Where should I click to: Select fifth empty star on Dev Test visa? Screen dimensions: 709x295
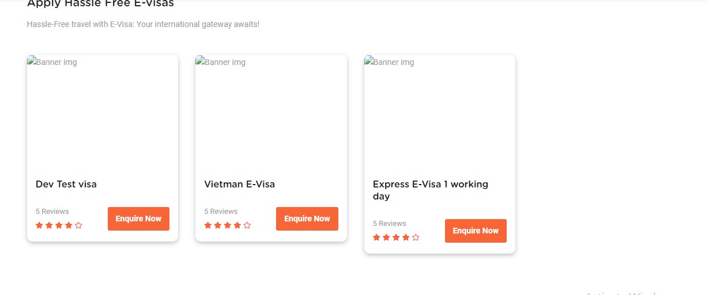(x=78, y=225)
